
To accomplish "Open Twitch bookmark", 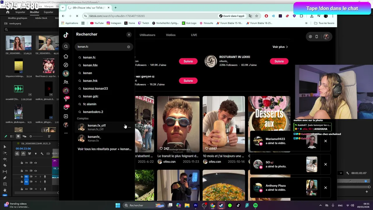I will pos(143,23).
